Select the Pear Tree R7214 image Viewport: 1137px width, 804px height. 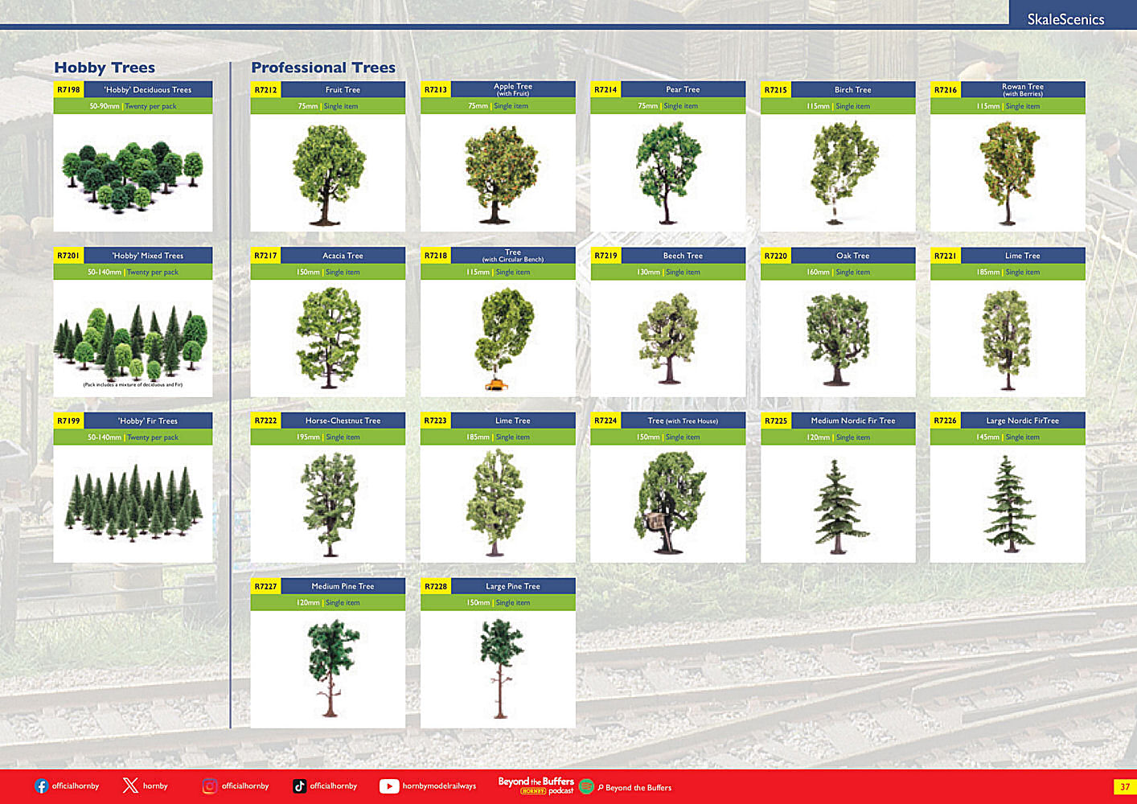[668, 173]
